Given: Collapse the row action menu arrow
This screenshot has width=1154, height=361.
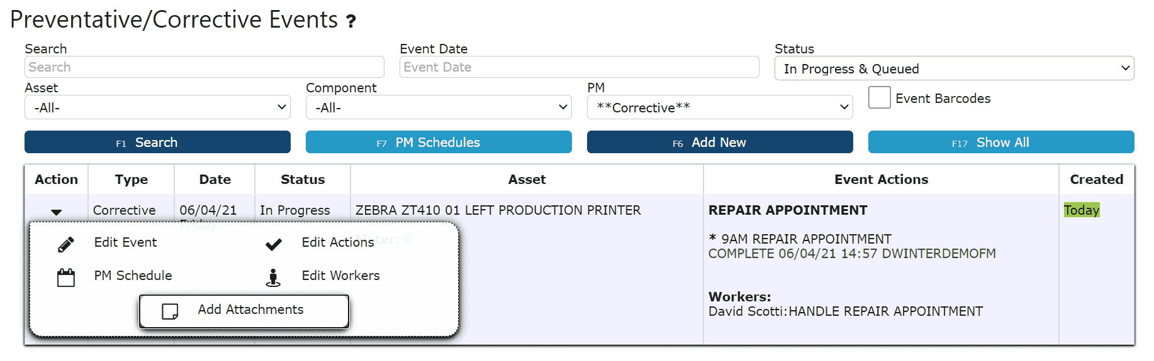Looking at the screenshot, I should point(57,212).
